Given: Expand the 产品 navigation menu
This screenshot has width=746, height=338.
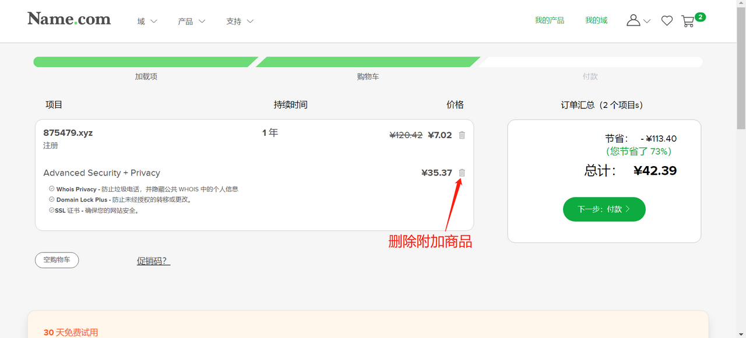Looking at the screenshot, I should pyautogui.click(x=191, y=22).
